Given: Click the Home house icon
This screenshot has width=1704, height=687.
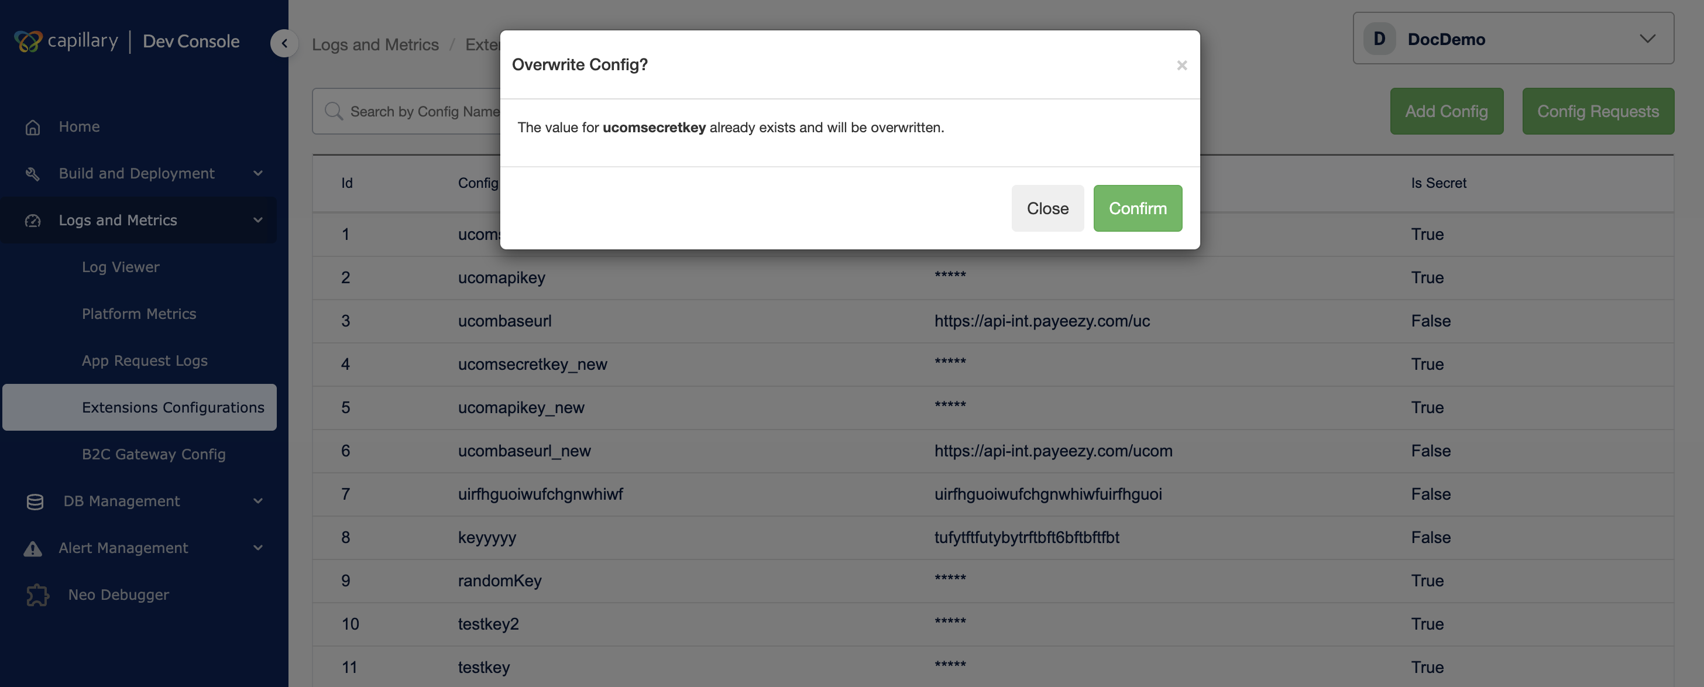Looking at the screenshot, I should pos(32,127).
